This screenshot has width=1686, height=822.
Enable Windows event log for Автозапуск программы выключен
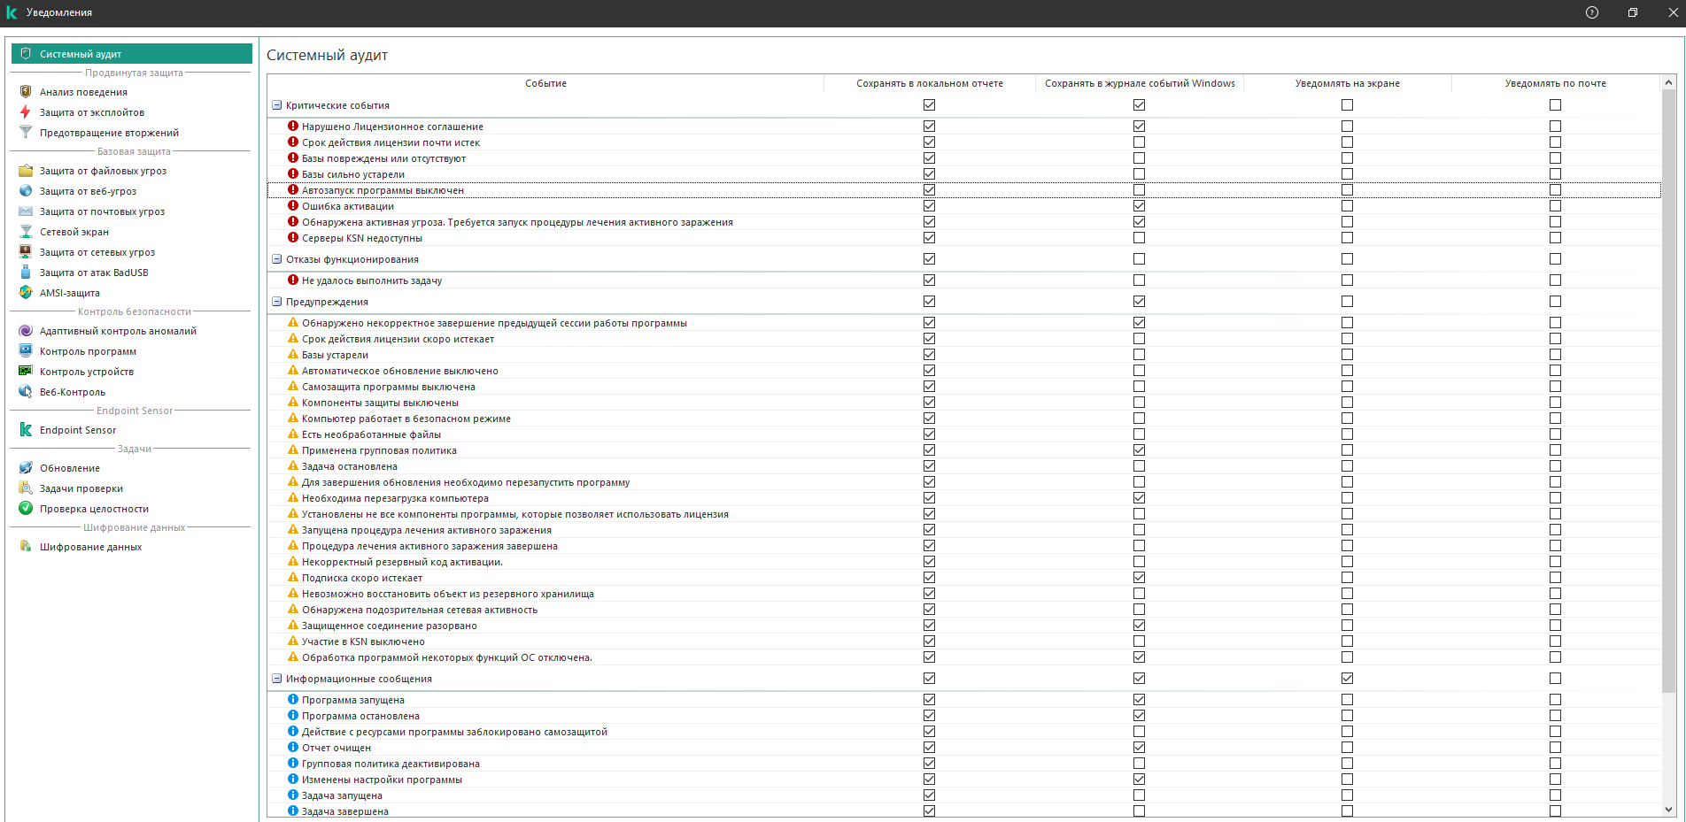click(1139, 190)
